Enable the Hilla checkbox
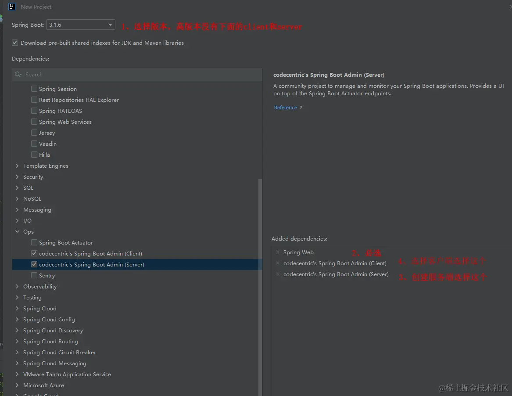Screen dimensions: 512x396 (x=34, y=155)
